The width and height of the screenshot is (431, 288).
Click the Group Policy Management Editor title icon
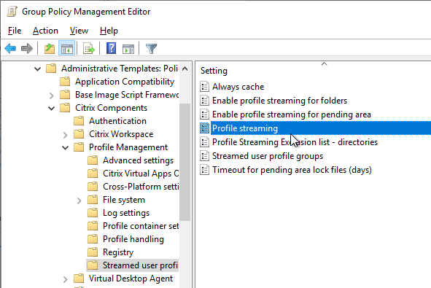click(12, 12)
